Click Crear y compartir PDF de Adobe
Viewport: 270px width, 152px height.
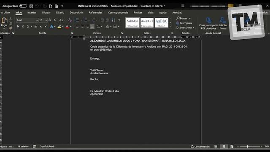pos(208,24)
